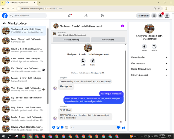Click More options button
This screenshot has width=174, height=139.
click(x=108, y=40)
